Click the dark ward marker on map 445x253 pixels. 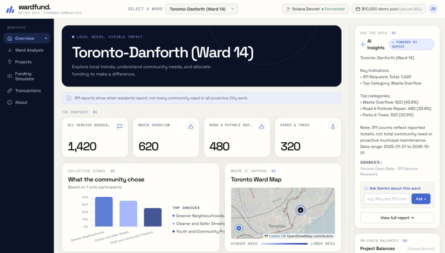point(300,210)
